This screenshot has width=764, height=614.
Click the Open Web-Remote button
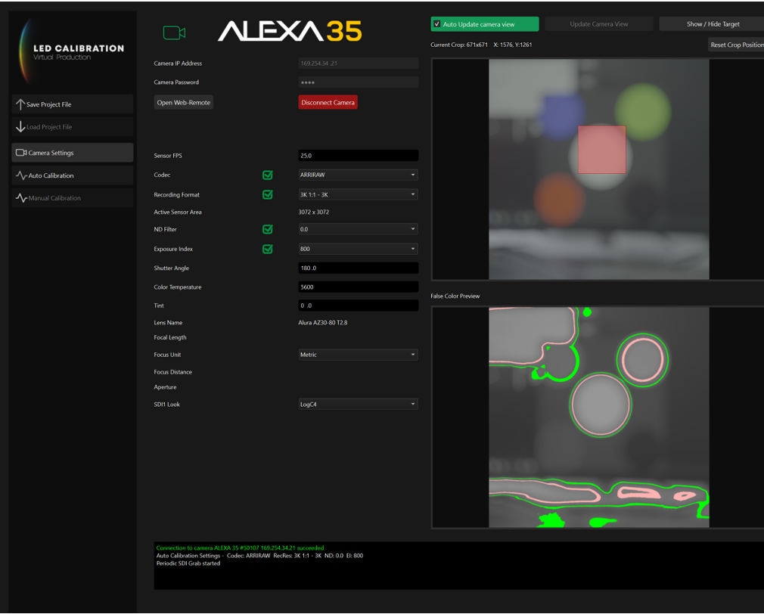[184, 103]
